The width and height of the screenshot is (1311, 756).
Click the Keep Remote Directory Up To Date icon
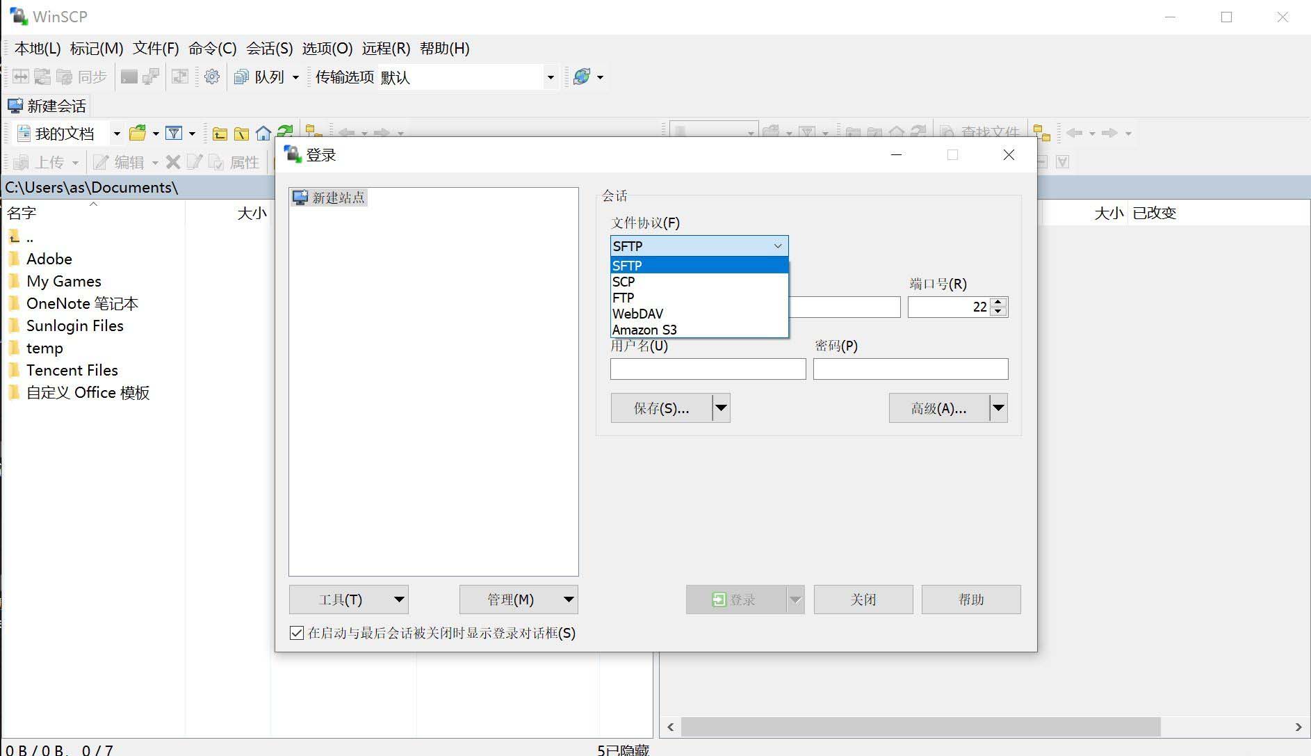42,77
